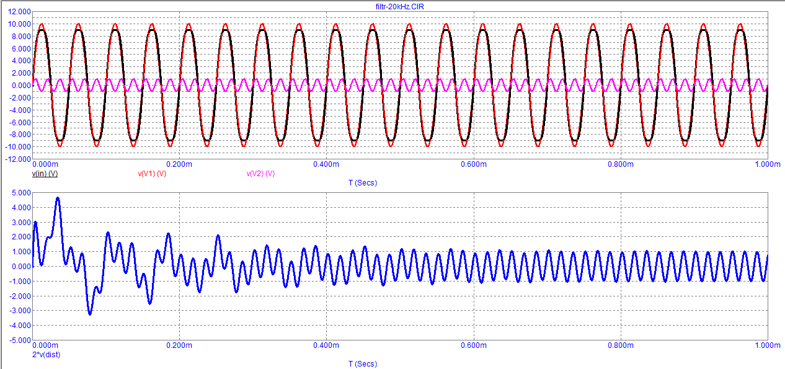
Task: Click the 6.000 y-axis value
Action: pos(21,49)
